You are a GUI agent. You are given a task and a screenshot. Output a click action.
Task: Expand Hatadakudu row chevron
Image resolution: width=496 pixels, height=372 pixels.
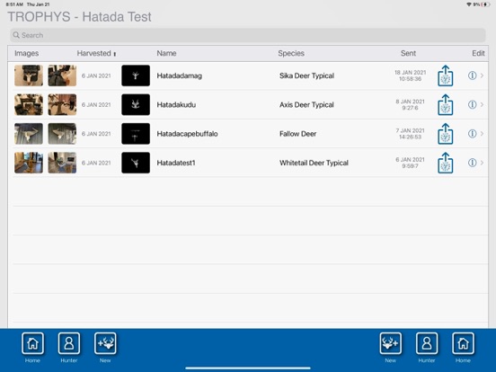point(483,105)
